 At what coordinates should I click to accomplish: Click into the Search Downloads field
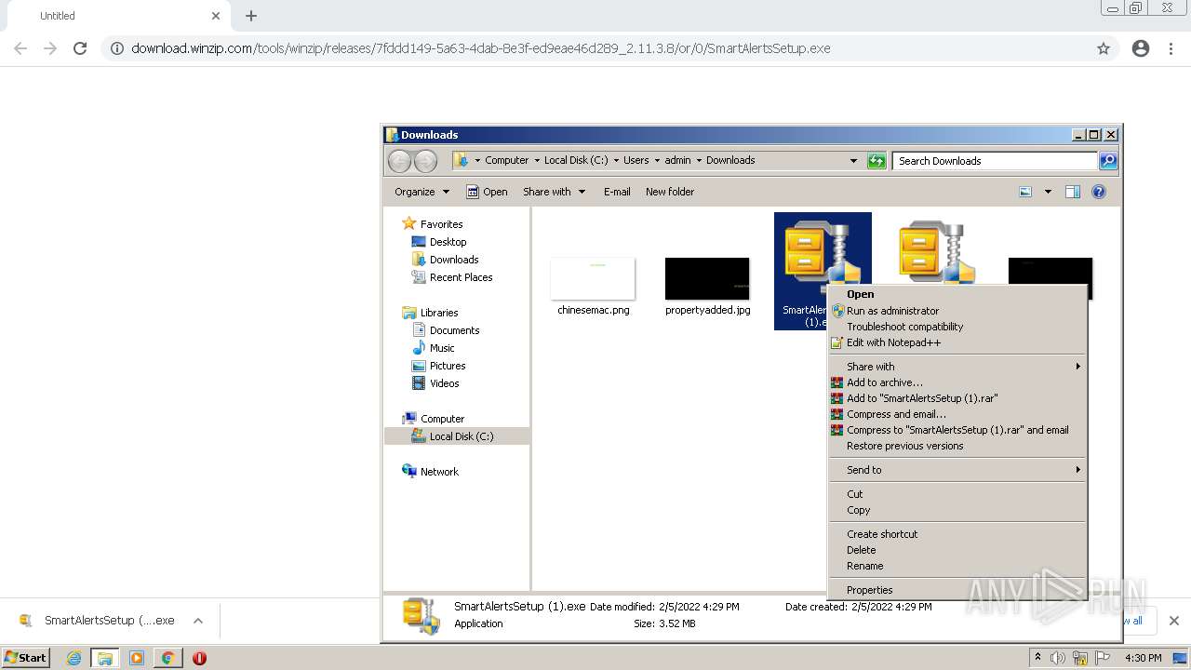coord(994,161)
